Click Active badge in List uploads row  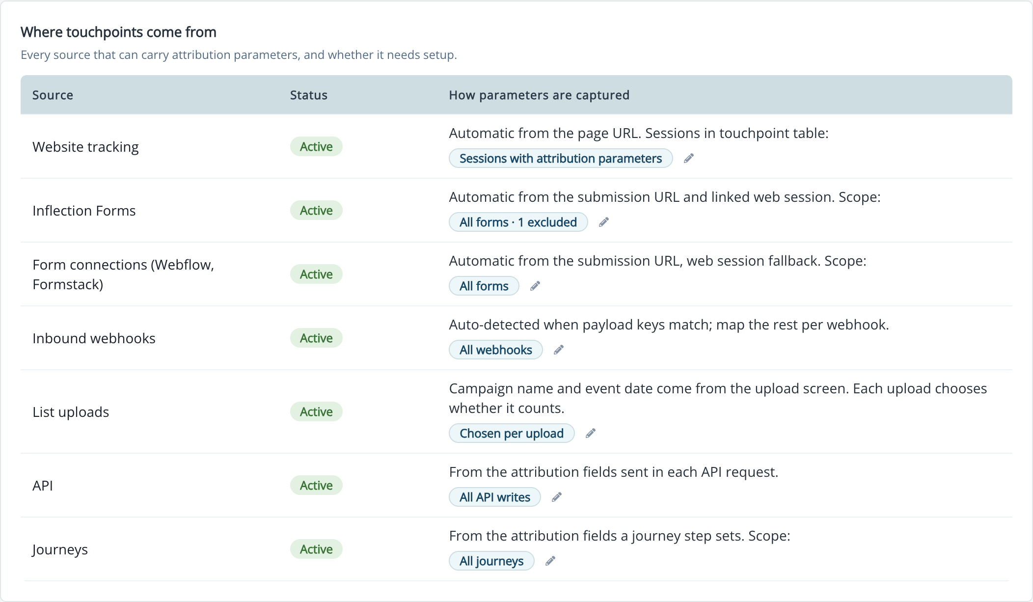(x=316, y=411)
